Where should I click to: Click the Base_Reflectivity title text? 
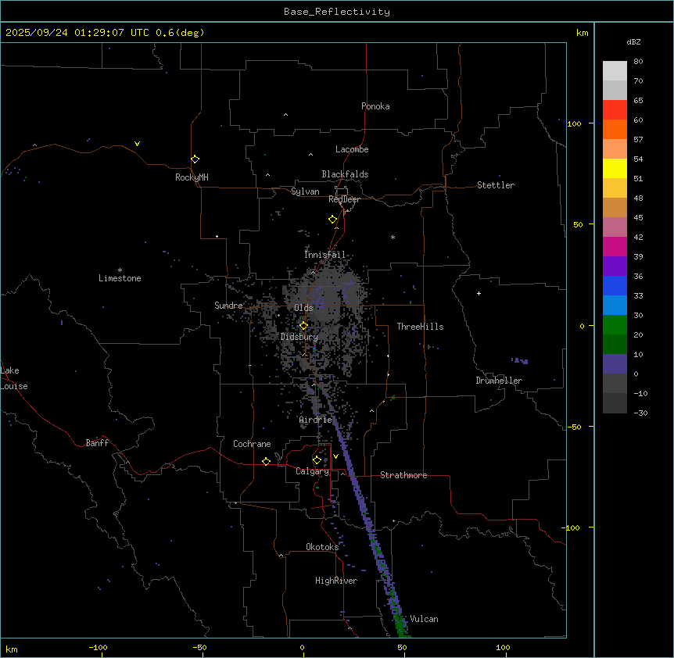(x=336, y=12)
